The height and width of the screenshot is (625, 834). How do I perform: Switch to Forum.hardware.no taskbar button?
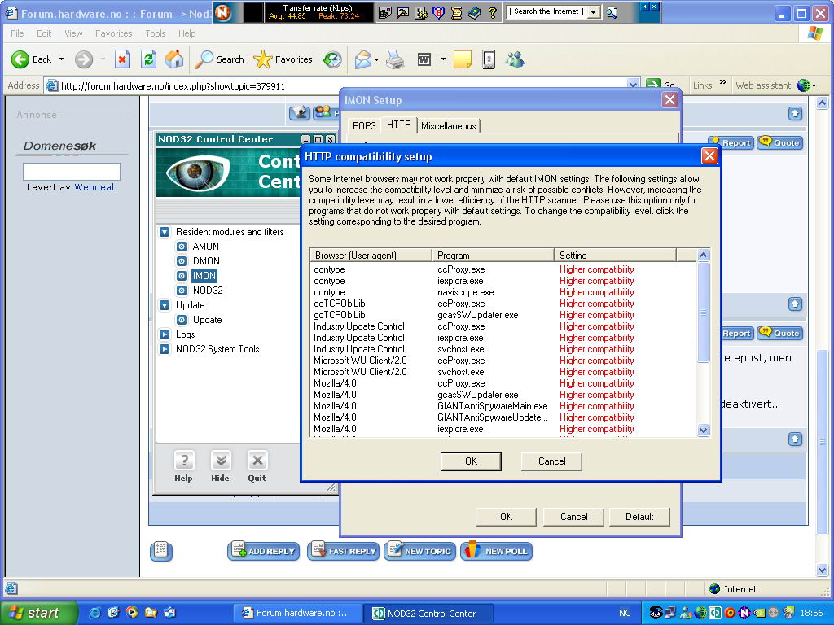(x=298, y=614)
